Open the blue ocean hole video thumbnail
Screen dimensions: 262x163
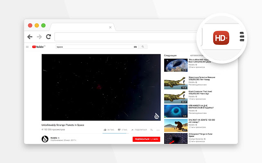pyautogui.click(x=176, y=111)
